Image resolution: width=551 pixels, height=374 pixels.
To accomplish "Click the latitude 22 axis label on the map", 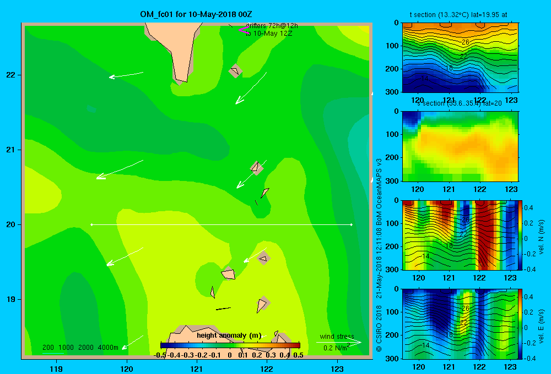I will (11, 75).
